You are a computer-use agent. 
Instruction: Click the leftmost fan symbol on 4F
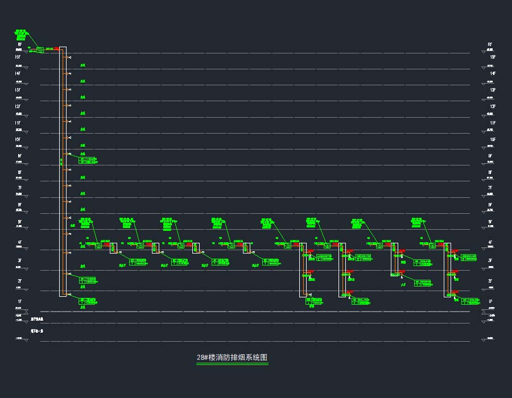[98, 246]
